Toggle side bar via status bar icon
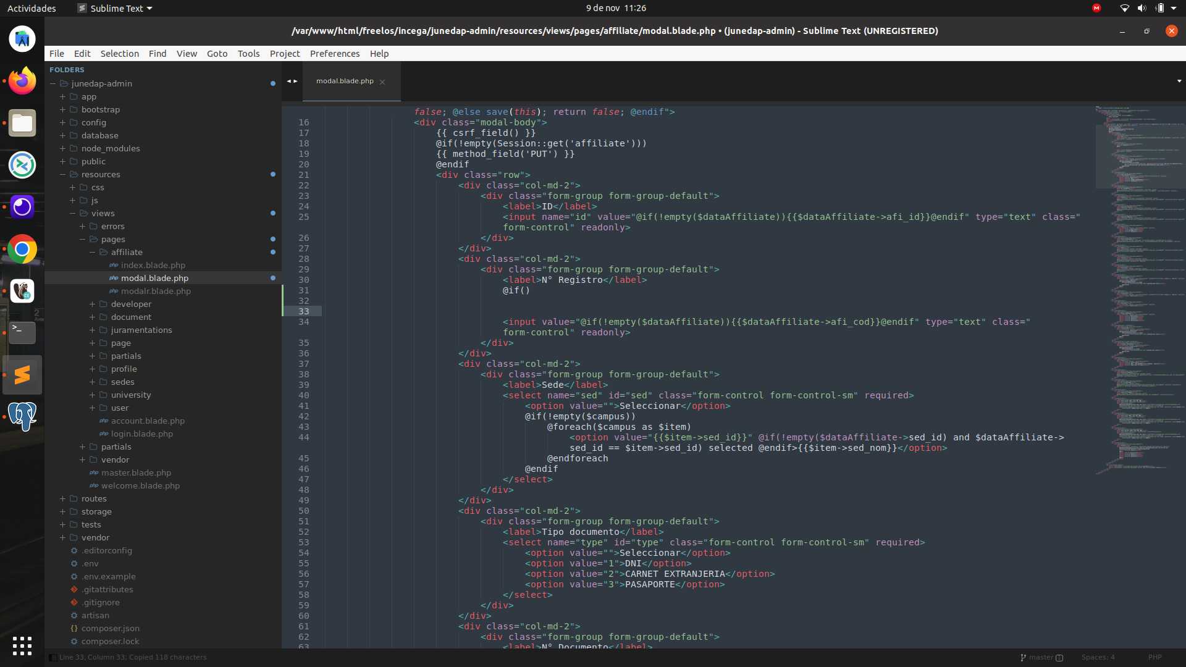 53,658
